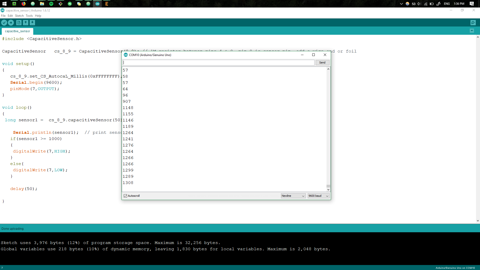Click the 'delay(50);' code line
This screenshot has height=270, width=480.
(x=24, y=189)
